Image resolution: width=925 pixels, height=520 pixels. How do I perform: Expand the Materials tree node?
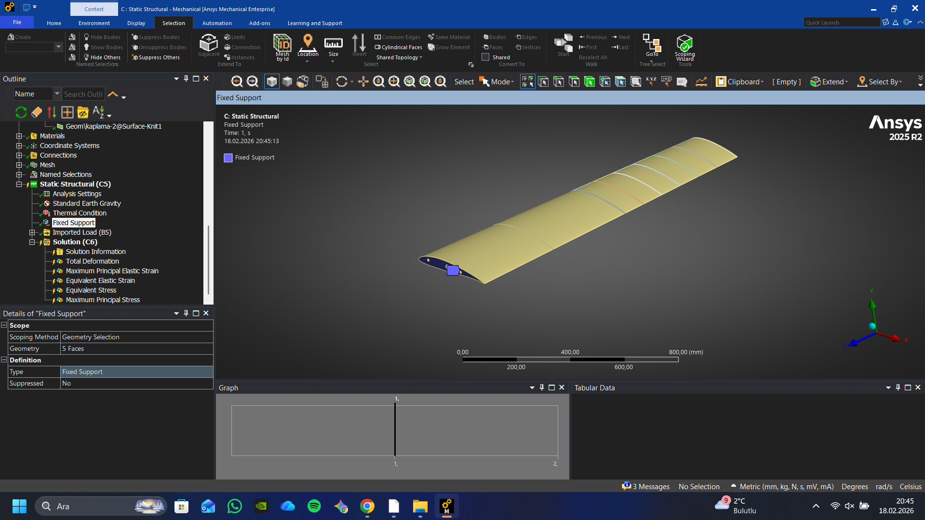(x=19, y=136)
